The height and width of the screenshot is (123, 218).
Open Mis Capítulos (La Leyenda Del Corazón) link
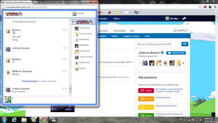(x=169, y=90)
